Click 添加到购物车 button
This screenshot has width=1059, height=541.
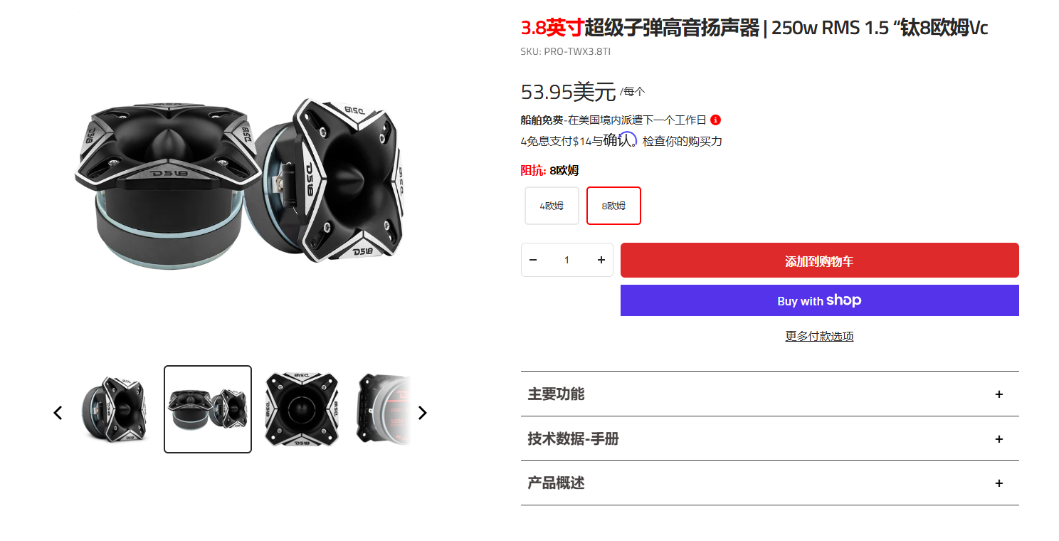(819, 261)
